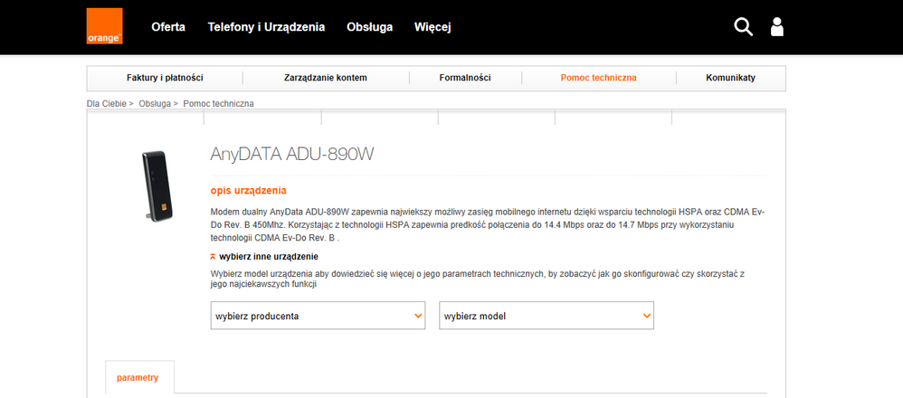Screen dimensions: 903x398
Task: Open Telefony i Urządzenia menu
Action: point(266,27)
